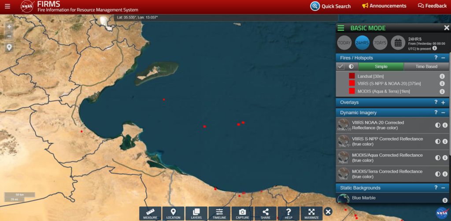Image resolution: width=451 pixels, height=221 pixels.
Task: Click the Share map icon
Action: (x=265, y=213)
